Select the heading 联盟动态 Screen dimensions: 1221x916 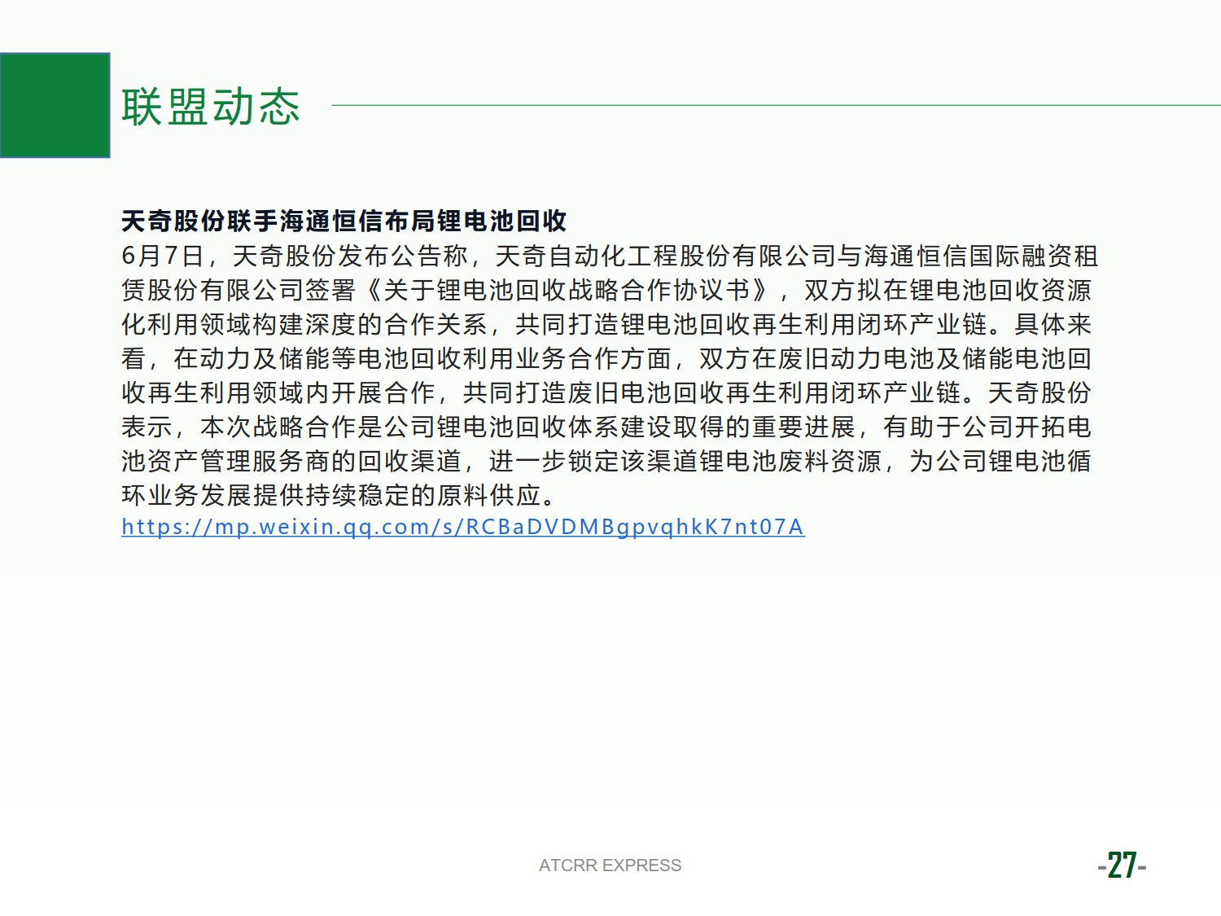tap(211, 107)
